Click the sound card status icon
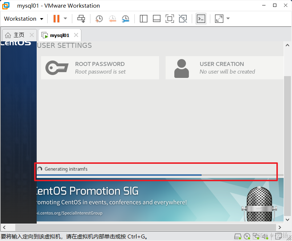The width and height of the screenshot is (292, 241). (x=265, y=236)
